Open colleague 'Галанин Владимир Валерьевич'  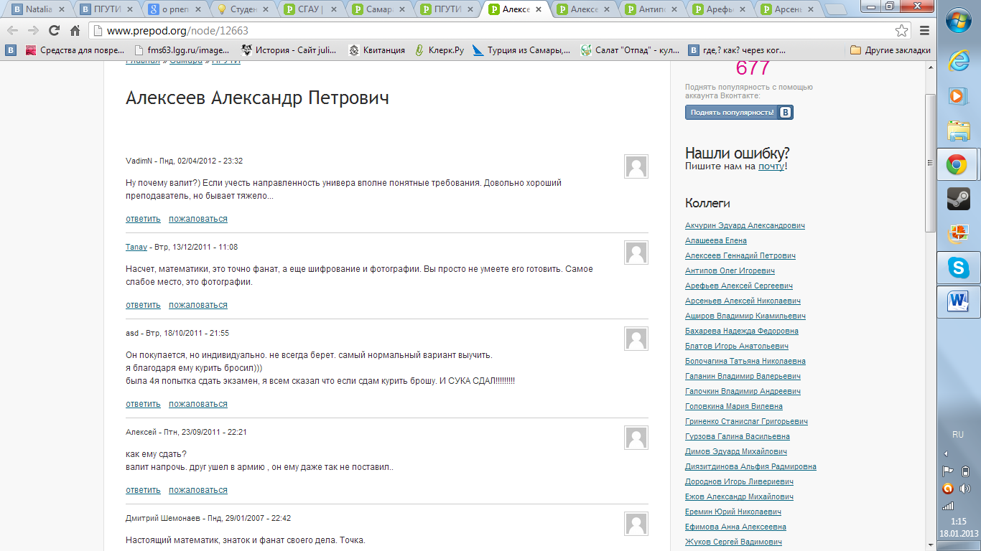(743, 376)
